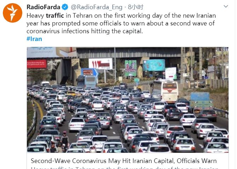Image resolution: width=237 pixels, height=169 pixels.
Task: Open the RadioFarda display name
Action: [44, 7]
